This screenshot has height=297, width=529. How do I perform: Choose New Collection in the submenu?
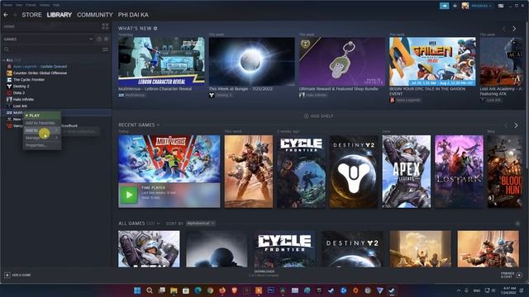81,131
